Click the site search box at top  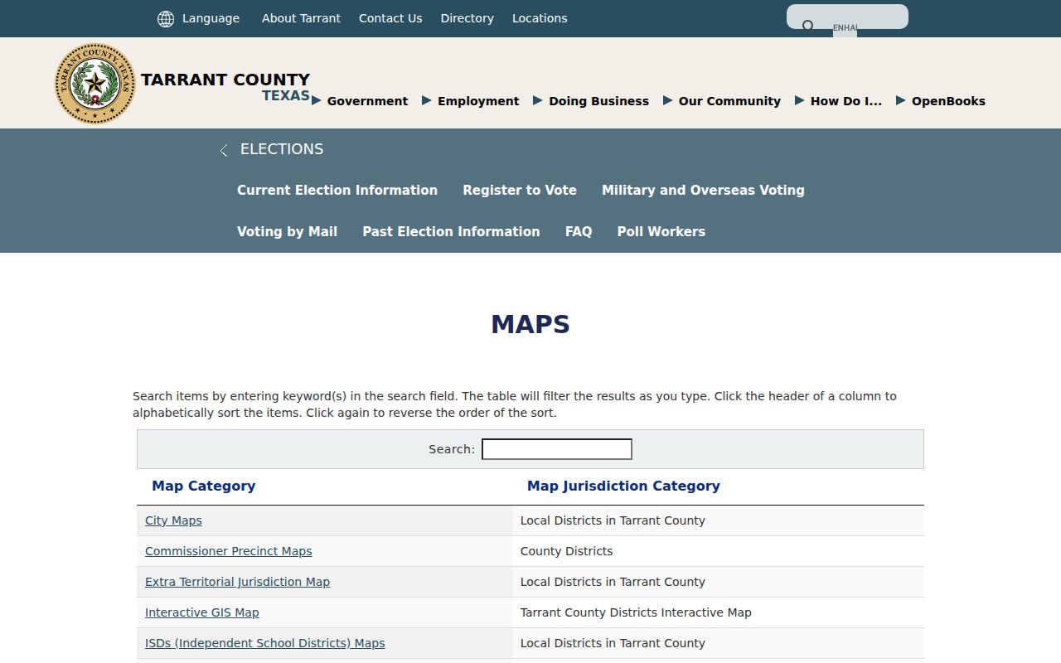[847, 17]
